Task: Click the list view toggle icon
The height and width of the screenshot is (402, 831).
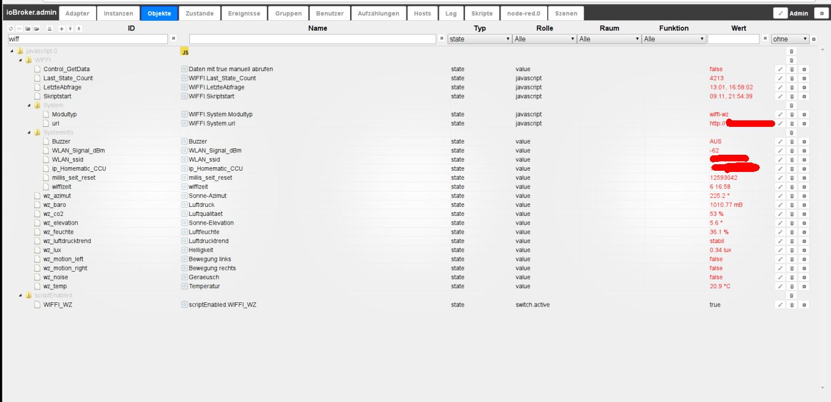Action: coord(19,28)
